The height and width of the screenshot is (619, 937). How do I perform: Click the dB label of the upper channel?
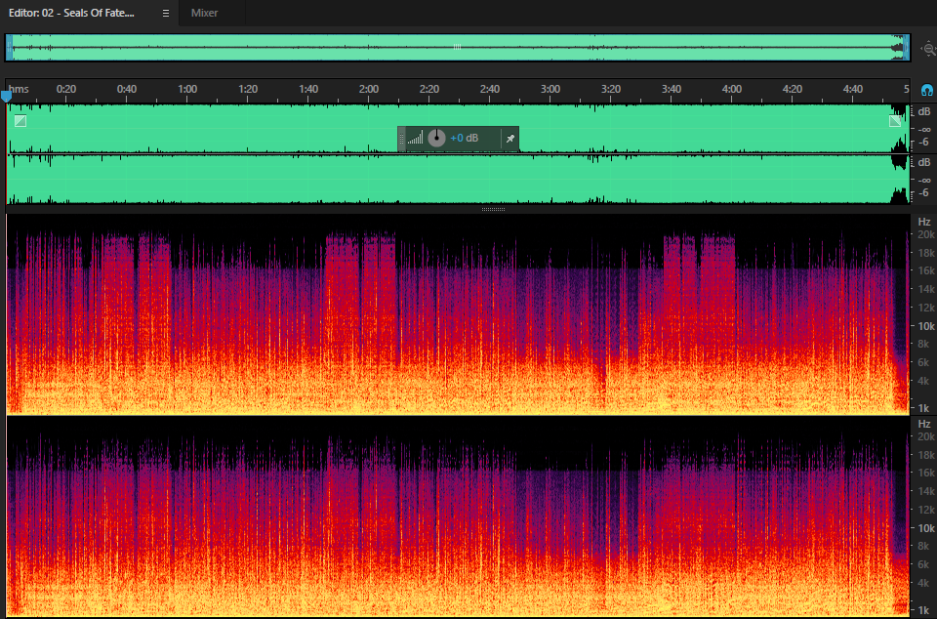coord(924,111)
